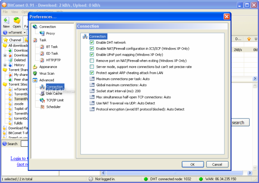Click the Search globe icon in main window
259x183 pixels.
4,144
